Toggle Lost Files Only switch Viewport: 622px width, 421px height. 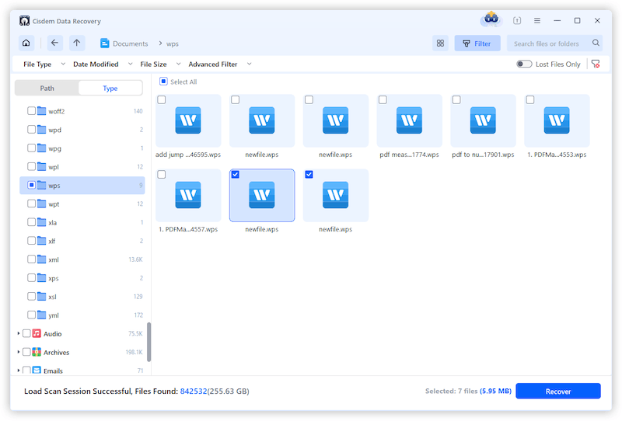(x=524, y=64)
